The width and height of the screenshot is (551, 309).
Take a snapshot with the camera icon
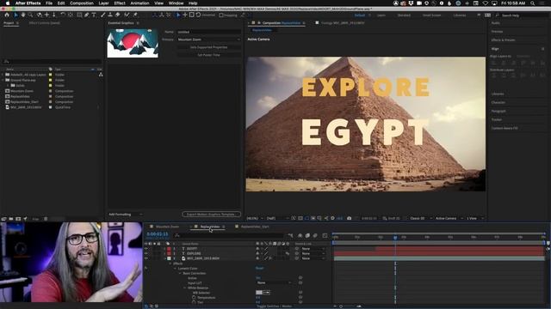click(349, 218)
